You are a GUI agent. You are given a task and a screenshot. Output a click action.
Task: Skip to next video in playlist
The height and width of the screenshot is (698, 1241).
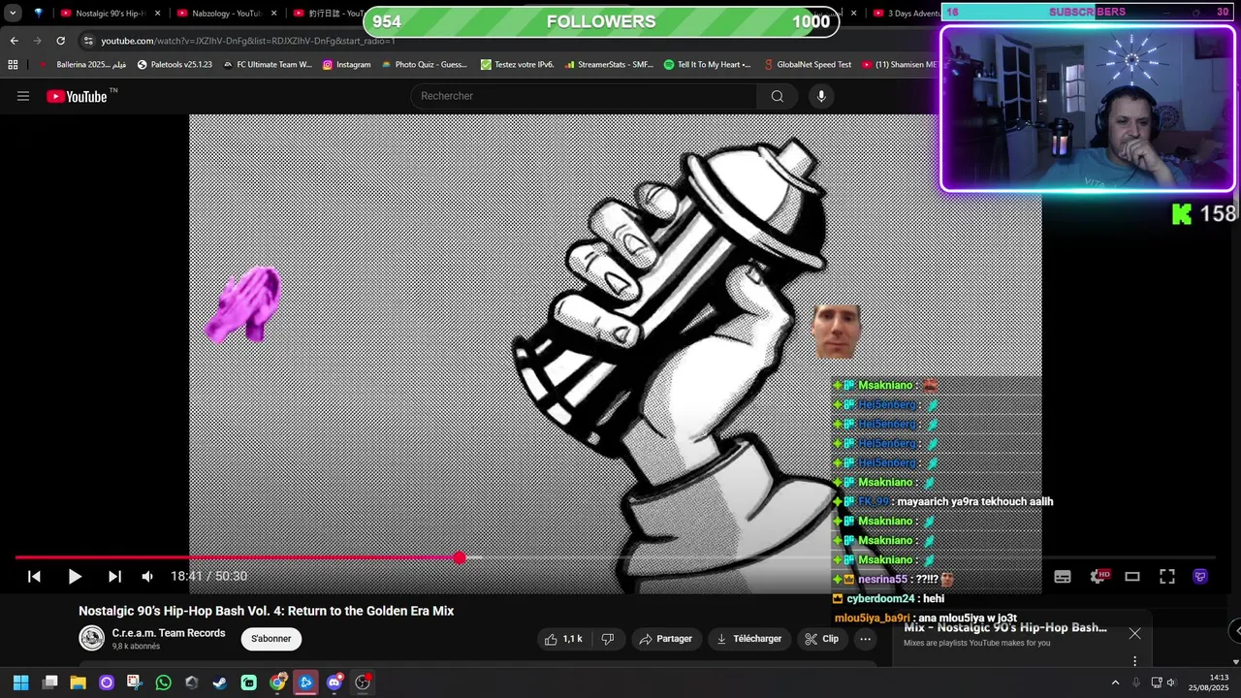[x=114, y=576]
